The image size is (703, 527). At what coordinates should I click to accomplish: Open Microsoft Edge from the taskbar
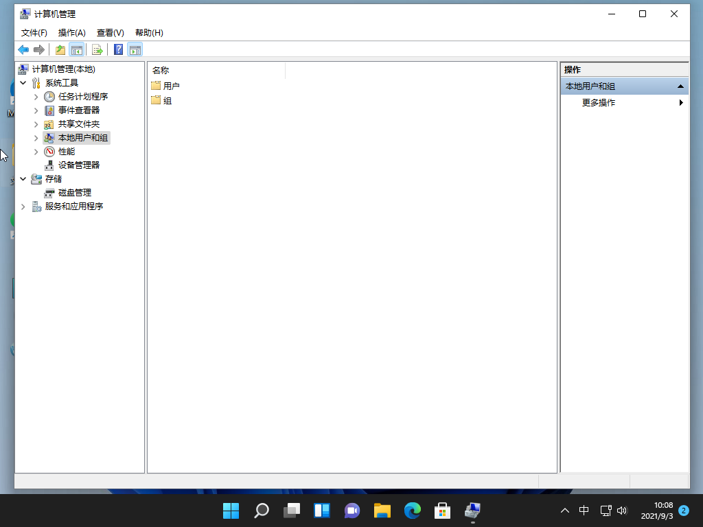pyautogui.click(x=412, y=511)
